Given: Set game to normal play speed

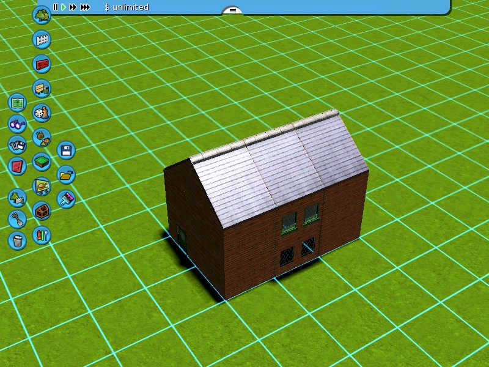Looking at the screenshot, I should 64,7.
